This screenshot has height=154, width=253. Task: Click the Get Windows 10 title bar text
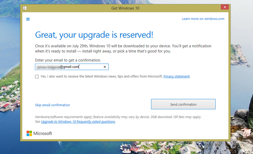coord(125,8)
